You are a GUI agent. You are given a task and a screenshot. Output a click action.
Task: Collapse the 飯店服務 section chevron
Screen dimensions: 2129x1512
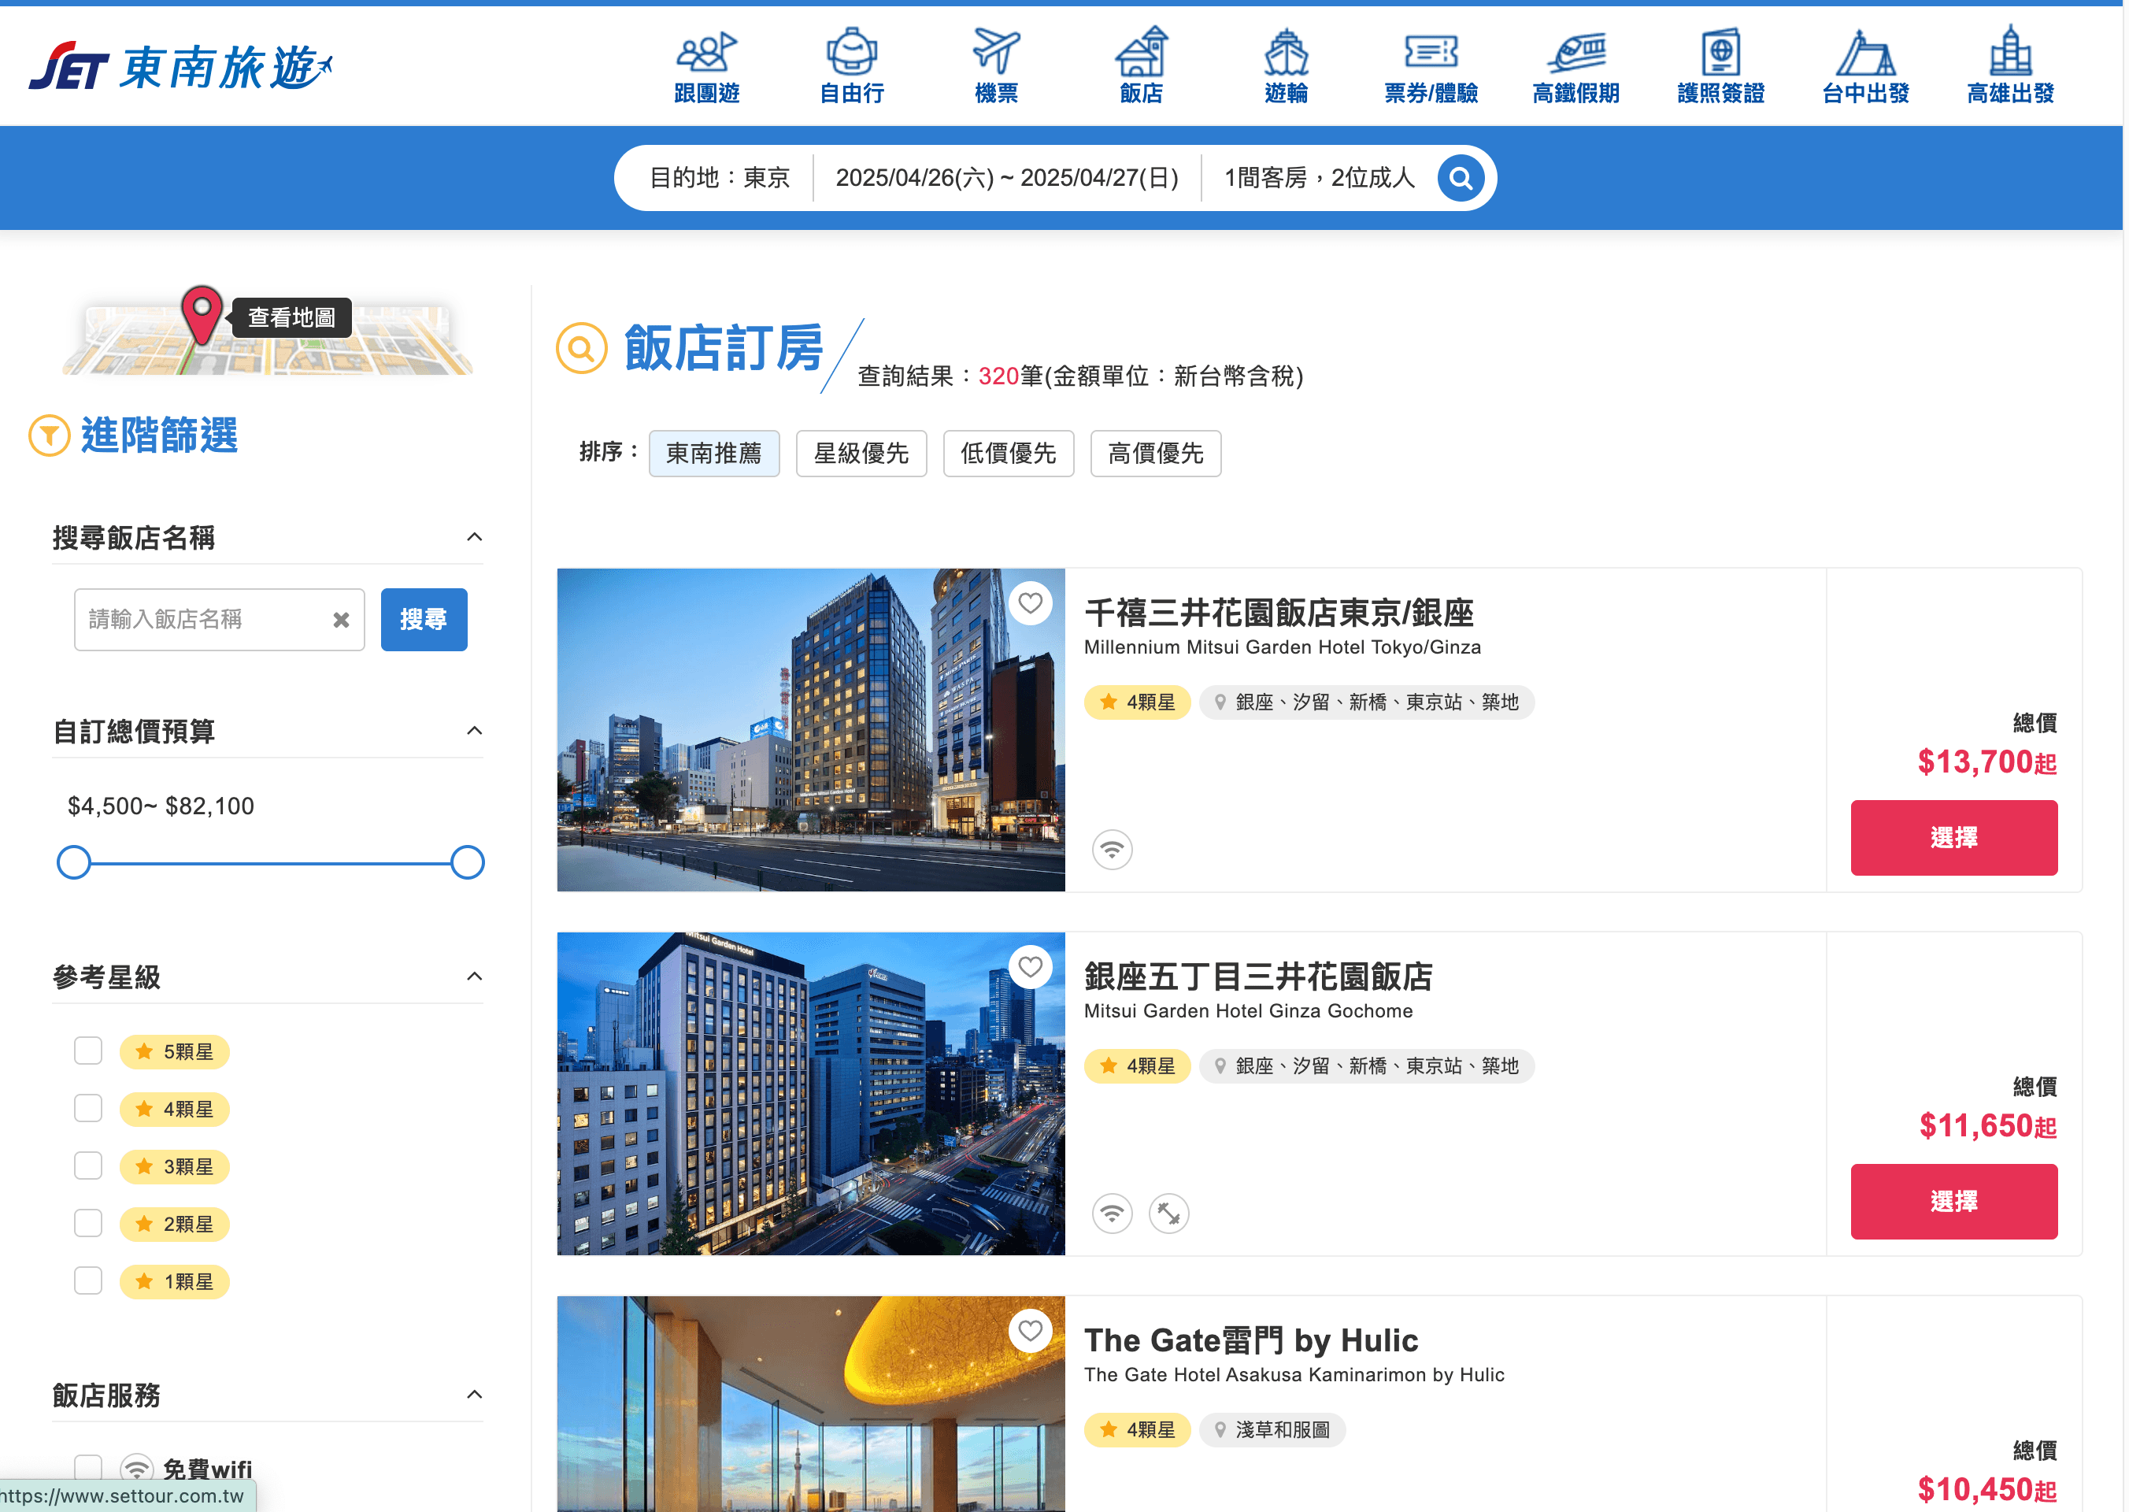474,1395
